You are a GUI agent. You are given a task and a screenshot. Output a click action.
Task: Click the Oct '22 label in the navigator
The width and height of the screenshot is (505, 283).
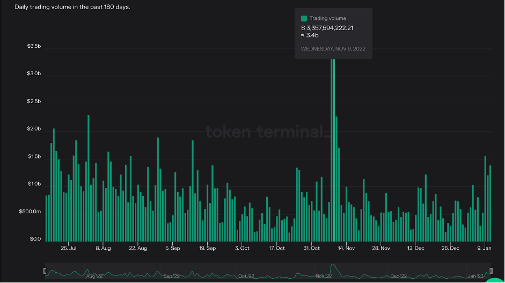(x=245, y=276)
